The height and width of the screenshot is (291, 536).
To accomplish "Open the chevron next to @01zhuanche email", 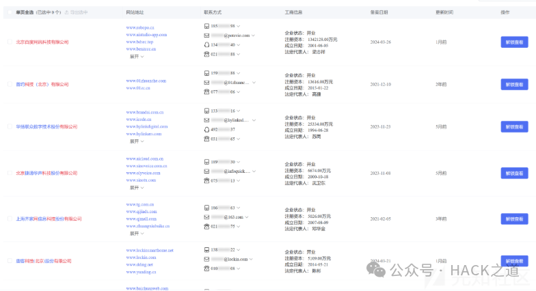I will coord(254,83).
